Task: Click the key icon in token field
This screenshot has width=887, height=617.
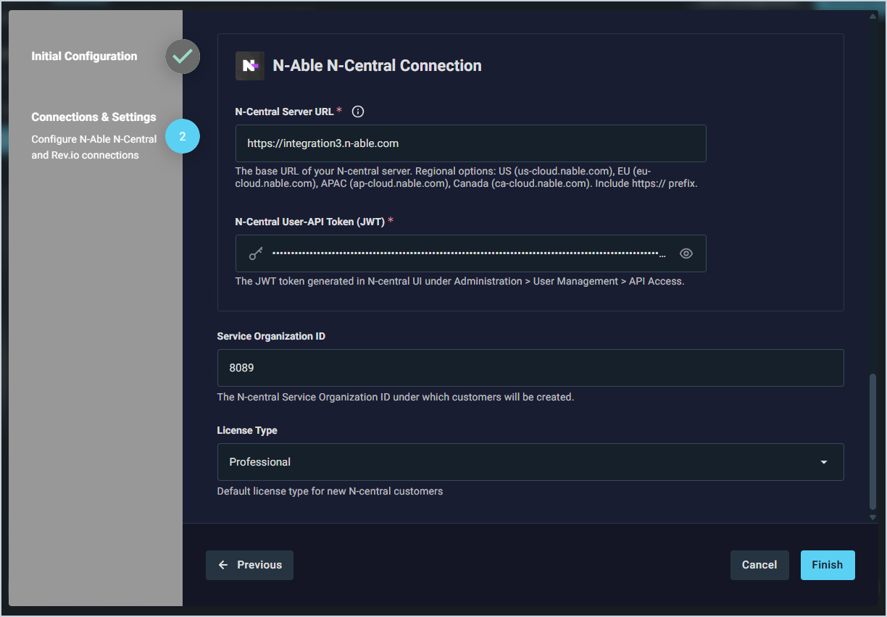Action: [256, 253]
